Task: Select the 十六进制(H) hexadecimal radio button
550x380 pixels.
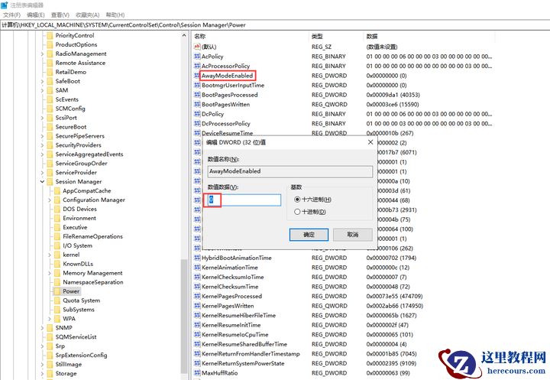Action: coord(297,200)
